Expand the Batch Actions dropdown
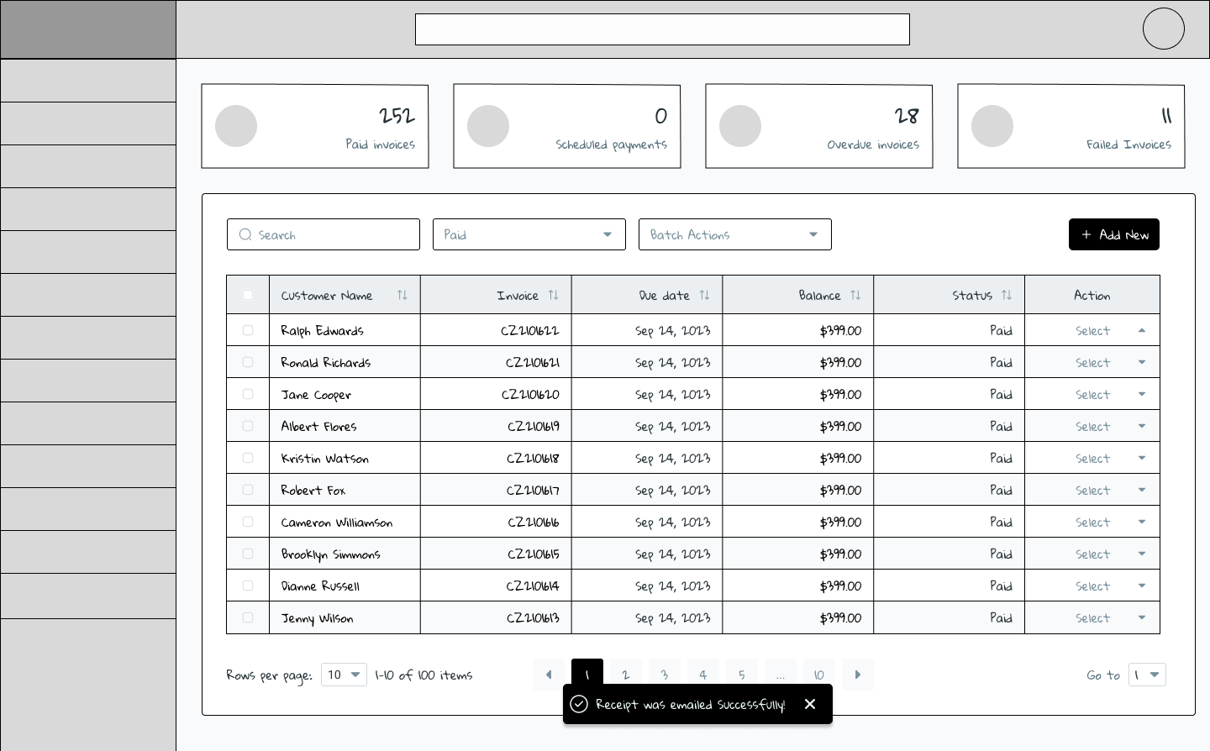Screen dimensions: 1210x751 coord(734,234)
